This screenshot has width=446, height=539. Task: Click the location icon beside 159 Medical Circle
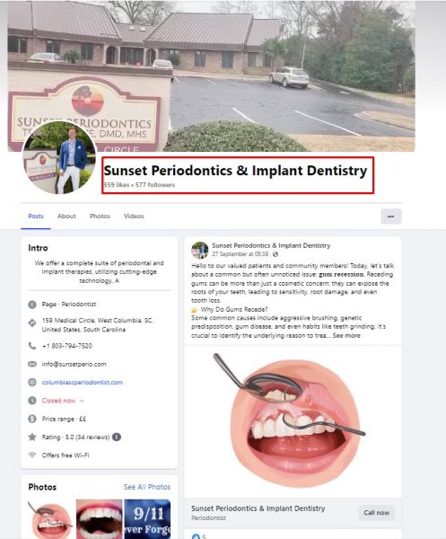pyautogui.click(x=32, y=323)
